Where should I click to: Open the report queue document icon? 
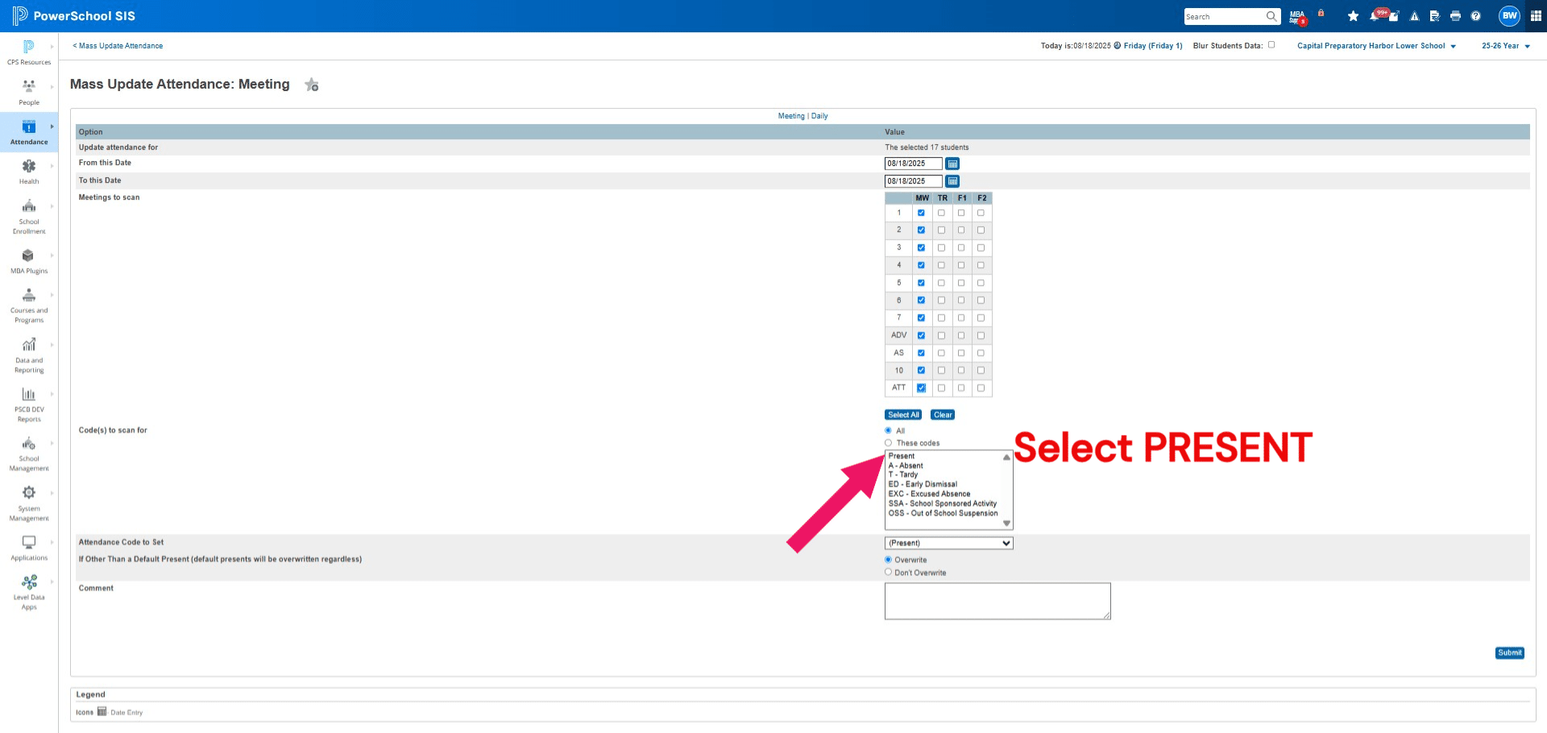pyautogui.click(x=1435, y=16)
